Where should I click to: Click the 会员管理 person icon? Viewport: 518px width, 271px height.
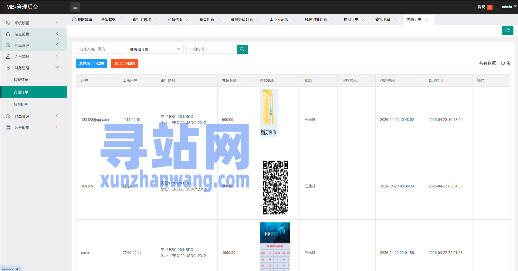tap(8, 57)
